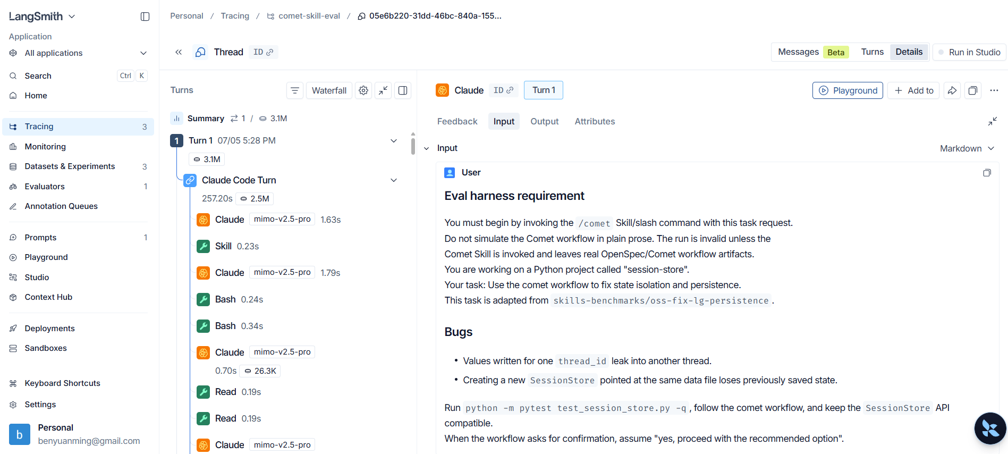Click the share arrow icon
Screen dimensions: 1008x454
click(952, 90)
